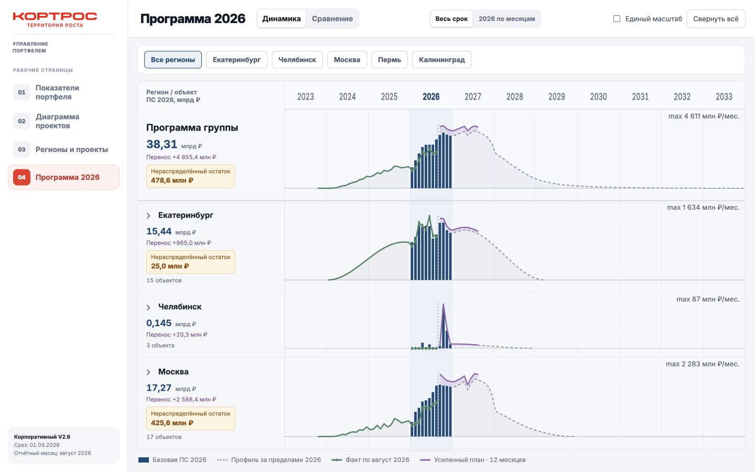
Task: Open page 03 number badge
Action: click(x=21, y=149)
